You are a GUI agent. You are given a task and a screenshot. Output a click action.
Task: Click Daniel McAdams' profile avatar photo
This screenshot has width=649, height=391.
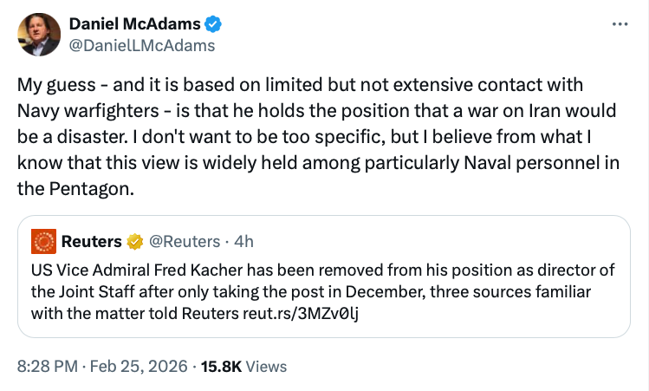click(39, 35)
